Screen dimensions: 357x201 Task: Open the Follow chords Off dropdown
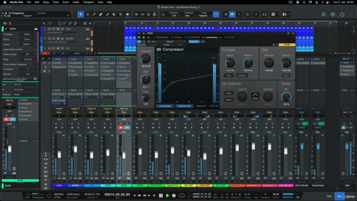(29, 54)
